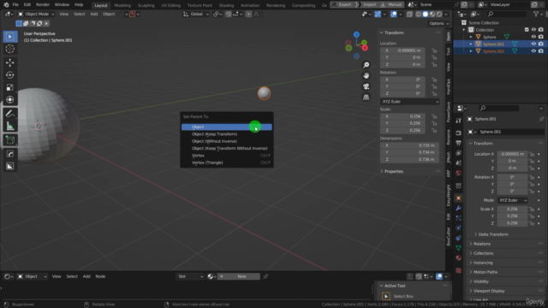
Task: Open the Options dropdown in viewport
Action: tap(438, 23)
